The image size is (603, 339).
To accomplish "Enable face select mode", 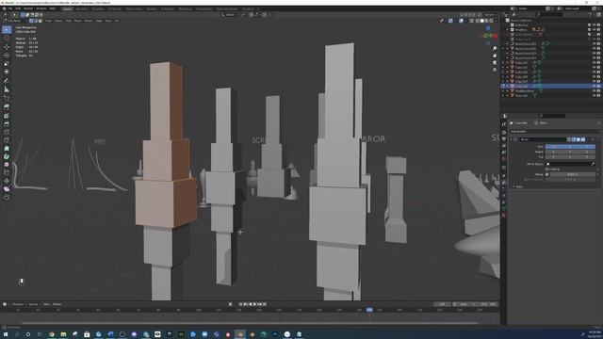I will pos(41,21).
